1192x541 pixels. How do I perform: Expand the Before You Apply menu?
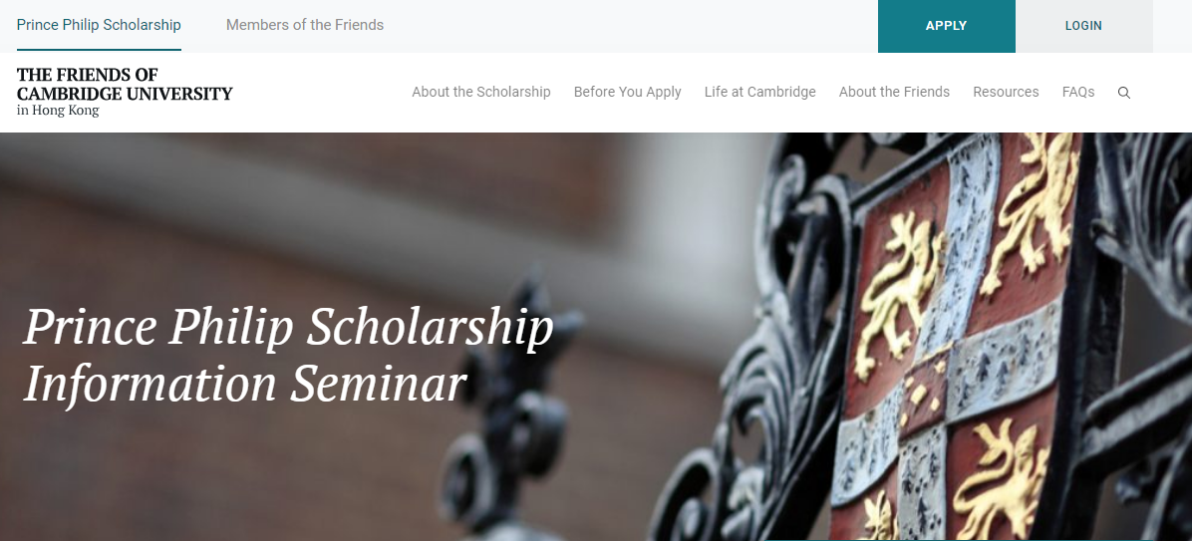627,92
